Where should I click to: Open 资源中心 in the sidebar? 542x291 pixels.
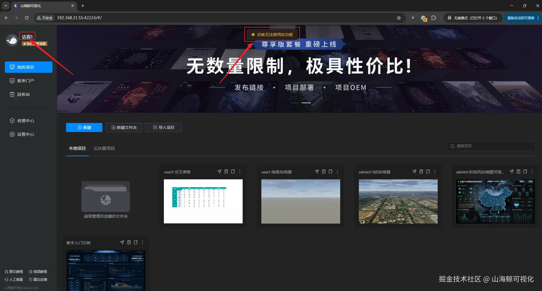point(29,121)
